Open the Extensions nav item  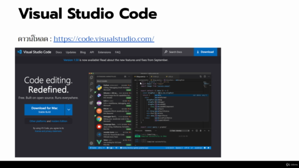104,52
